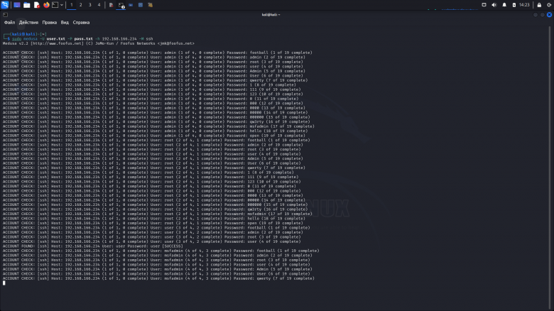The width and height of the screenshot is (554, 311).
Task: Click the admin line with password football
Action: 158,53
